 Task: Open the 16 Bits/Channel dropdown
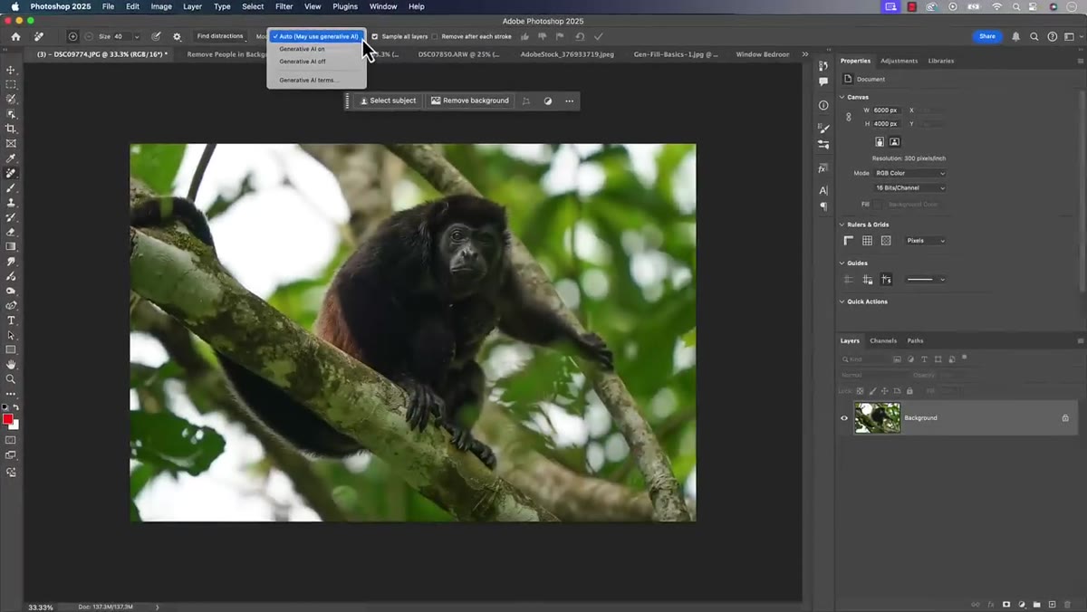(x=910, y=187)
